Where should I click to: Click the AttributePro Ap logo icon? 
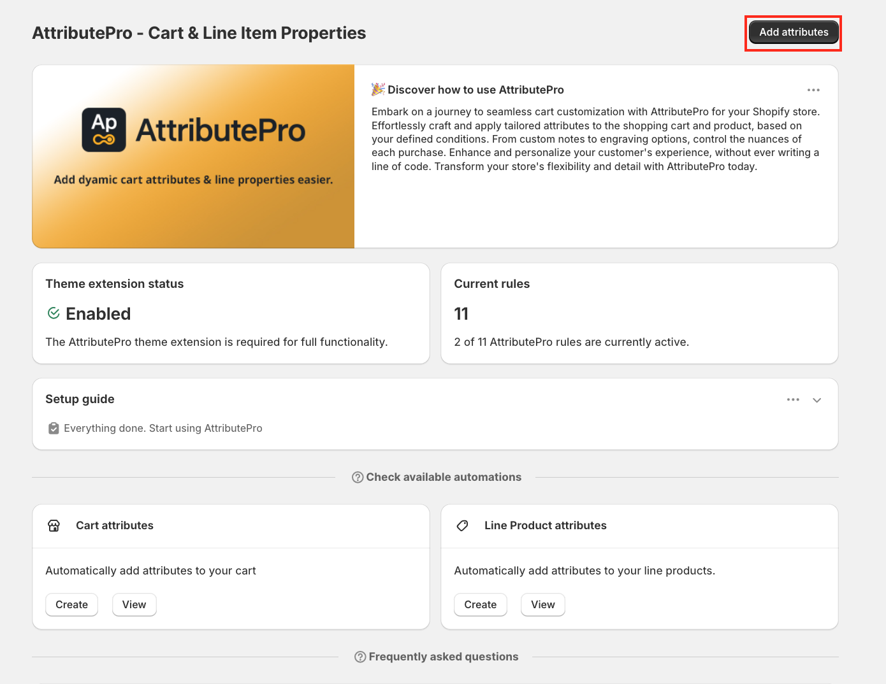coord(104,130)
